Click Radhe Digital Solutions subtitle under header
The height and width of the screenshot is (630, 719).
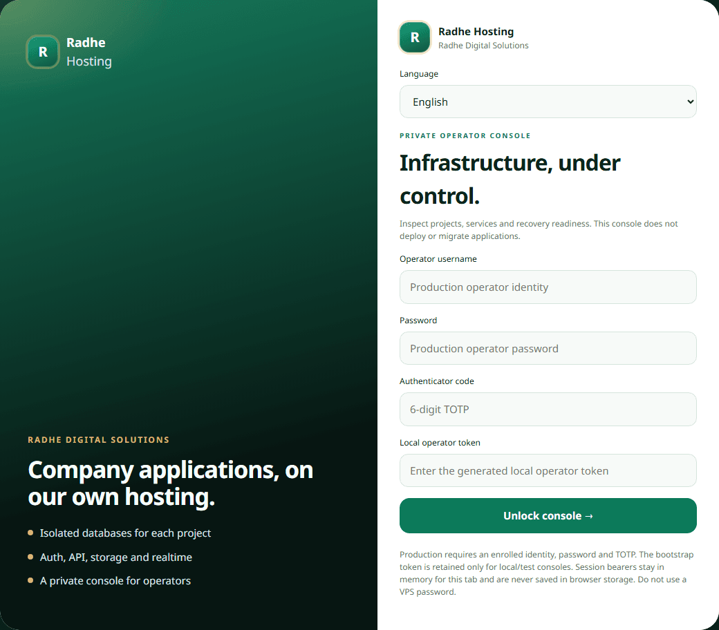click(483, 46)
